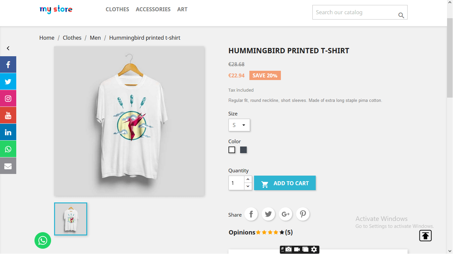Collapse the social sidebar with left chevron
The image size is (453, 254).
tap(8, 48)
